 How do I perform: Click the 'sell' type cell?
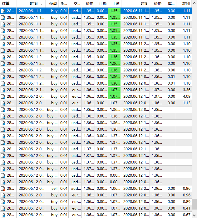click(52, 189)
